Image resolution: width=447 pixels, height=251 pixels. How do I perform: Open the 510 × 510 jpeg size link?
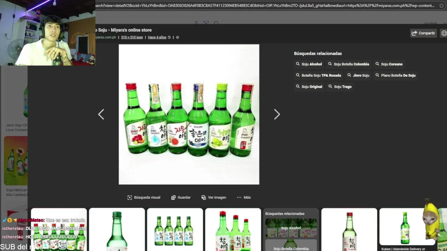point(132,37)
